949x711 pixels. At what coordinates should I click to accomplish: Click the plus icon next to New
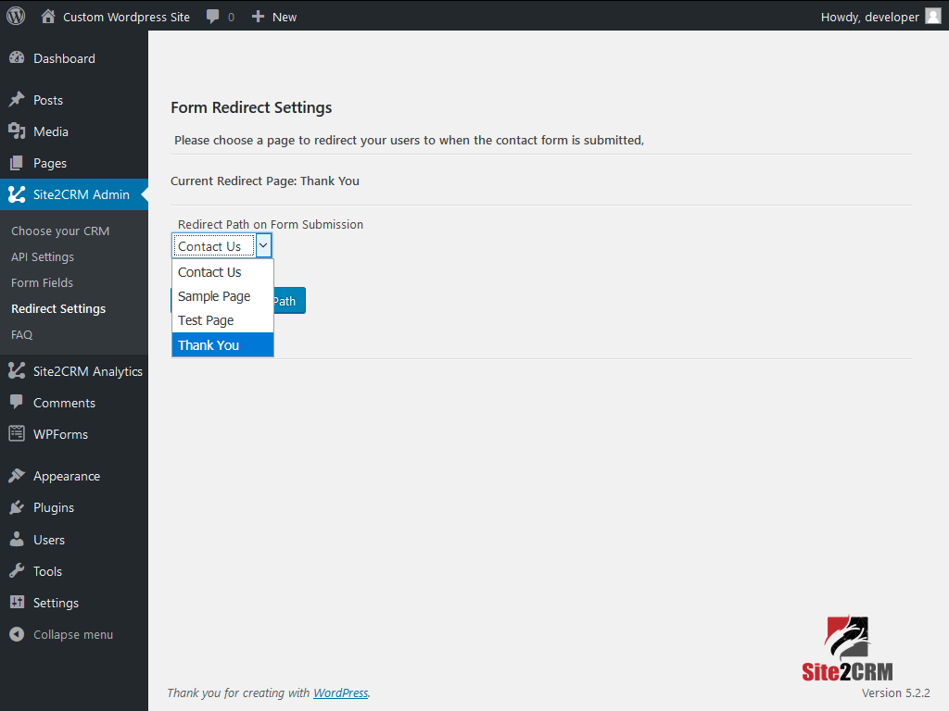[x=258, y=17]
